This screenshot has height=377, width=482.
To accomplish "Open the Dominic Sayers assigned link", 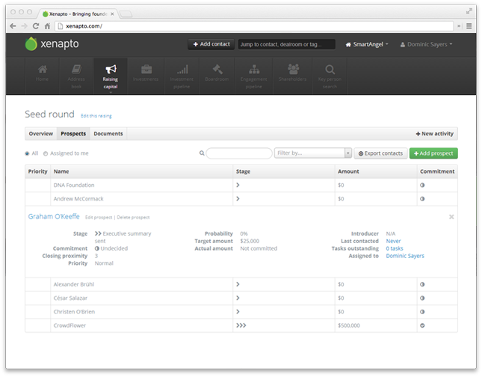I will [405, 256].
